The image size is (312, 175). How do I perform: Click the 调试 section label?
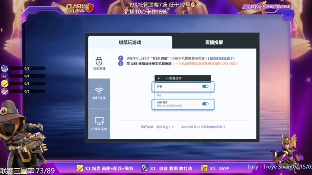pos(160,95)
